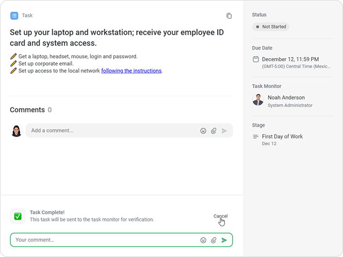Open the December 12 due date
The height and width of the screenshot is (257, 343).
[x=291, y=59]
